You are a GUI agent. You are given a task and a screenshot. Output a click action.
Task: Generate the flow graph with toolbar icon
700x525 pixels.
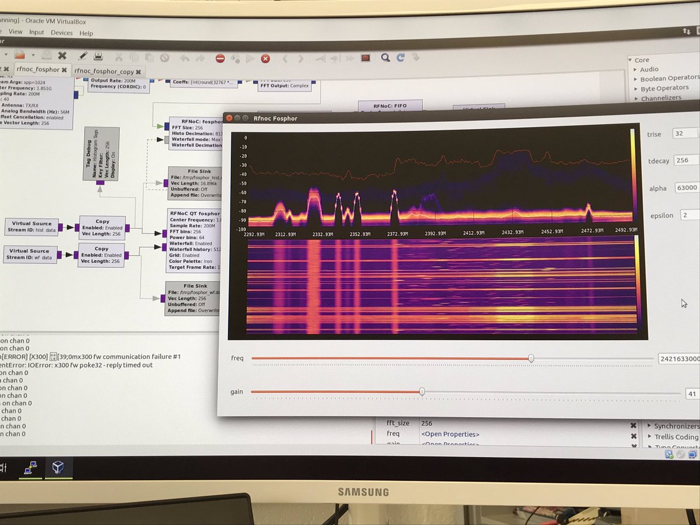(235, 58)
